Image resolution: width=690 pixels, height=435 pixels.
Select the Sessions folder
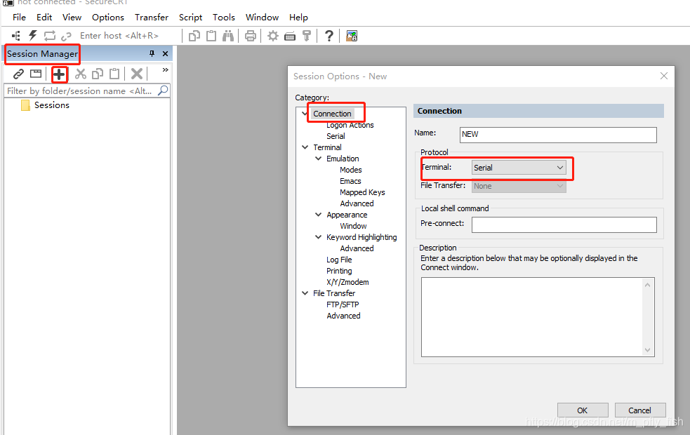tap(46, 105)
